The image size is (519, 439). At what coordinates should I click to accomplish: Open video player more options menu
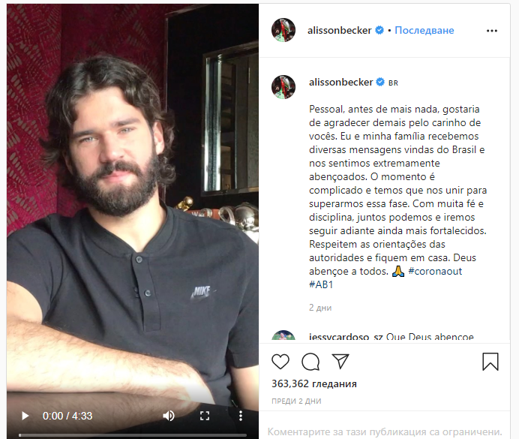[241, 416]
